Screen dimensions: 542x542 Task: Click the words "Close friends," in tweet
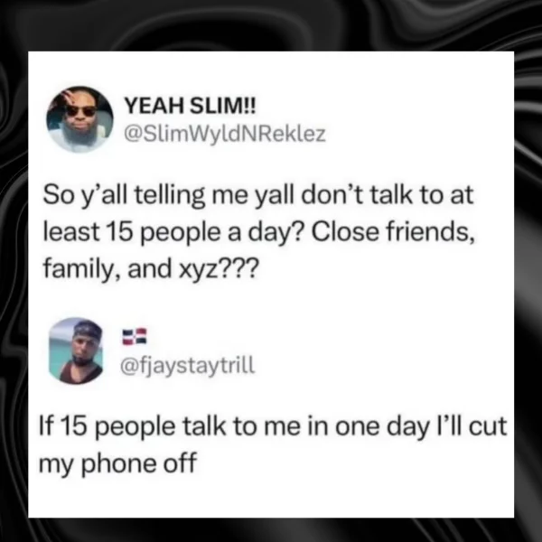click(393, 232)
